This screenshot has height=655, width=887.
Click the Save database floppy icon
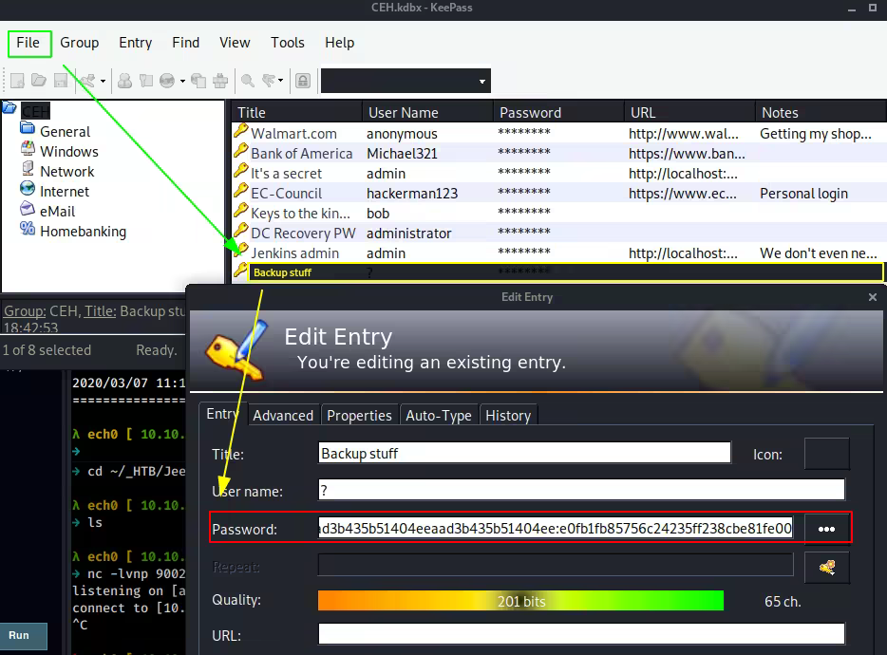pos(61,81)
